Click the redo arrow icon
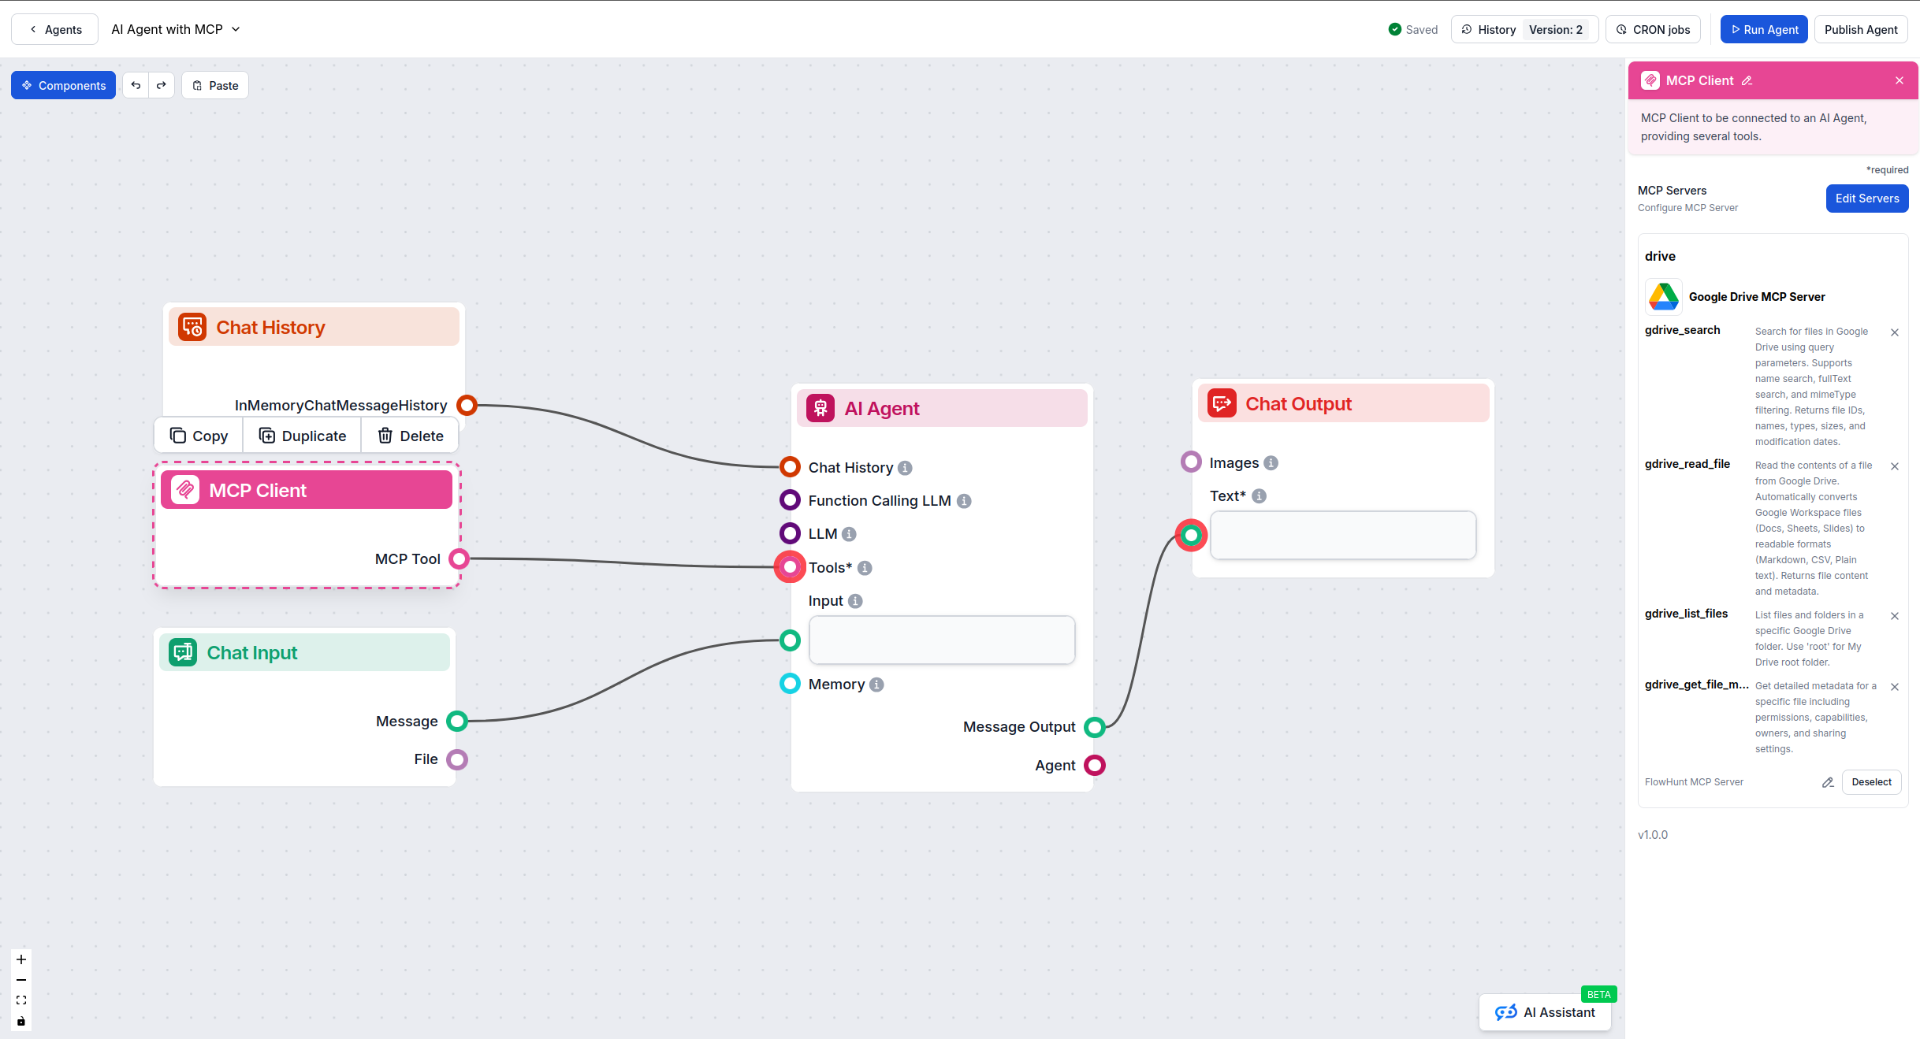 [162, 85]
